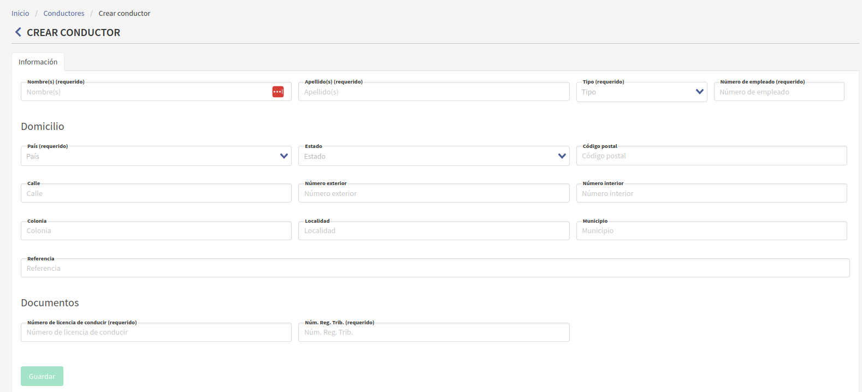Focus the Nombre(s) text field
The image size is (862, 392).
click(x=145, y=92)
